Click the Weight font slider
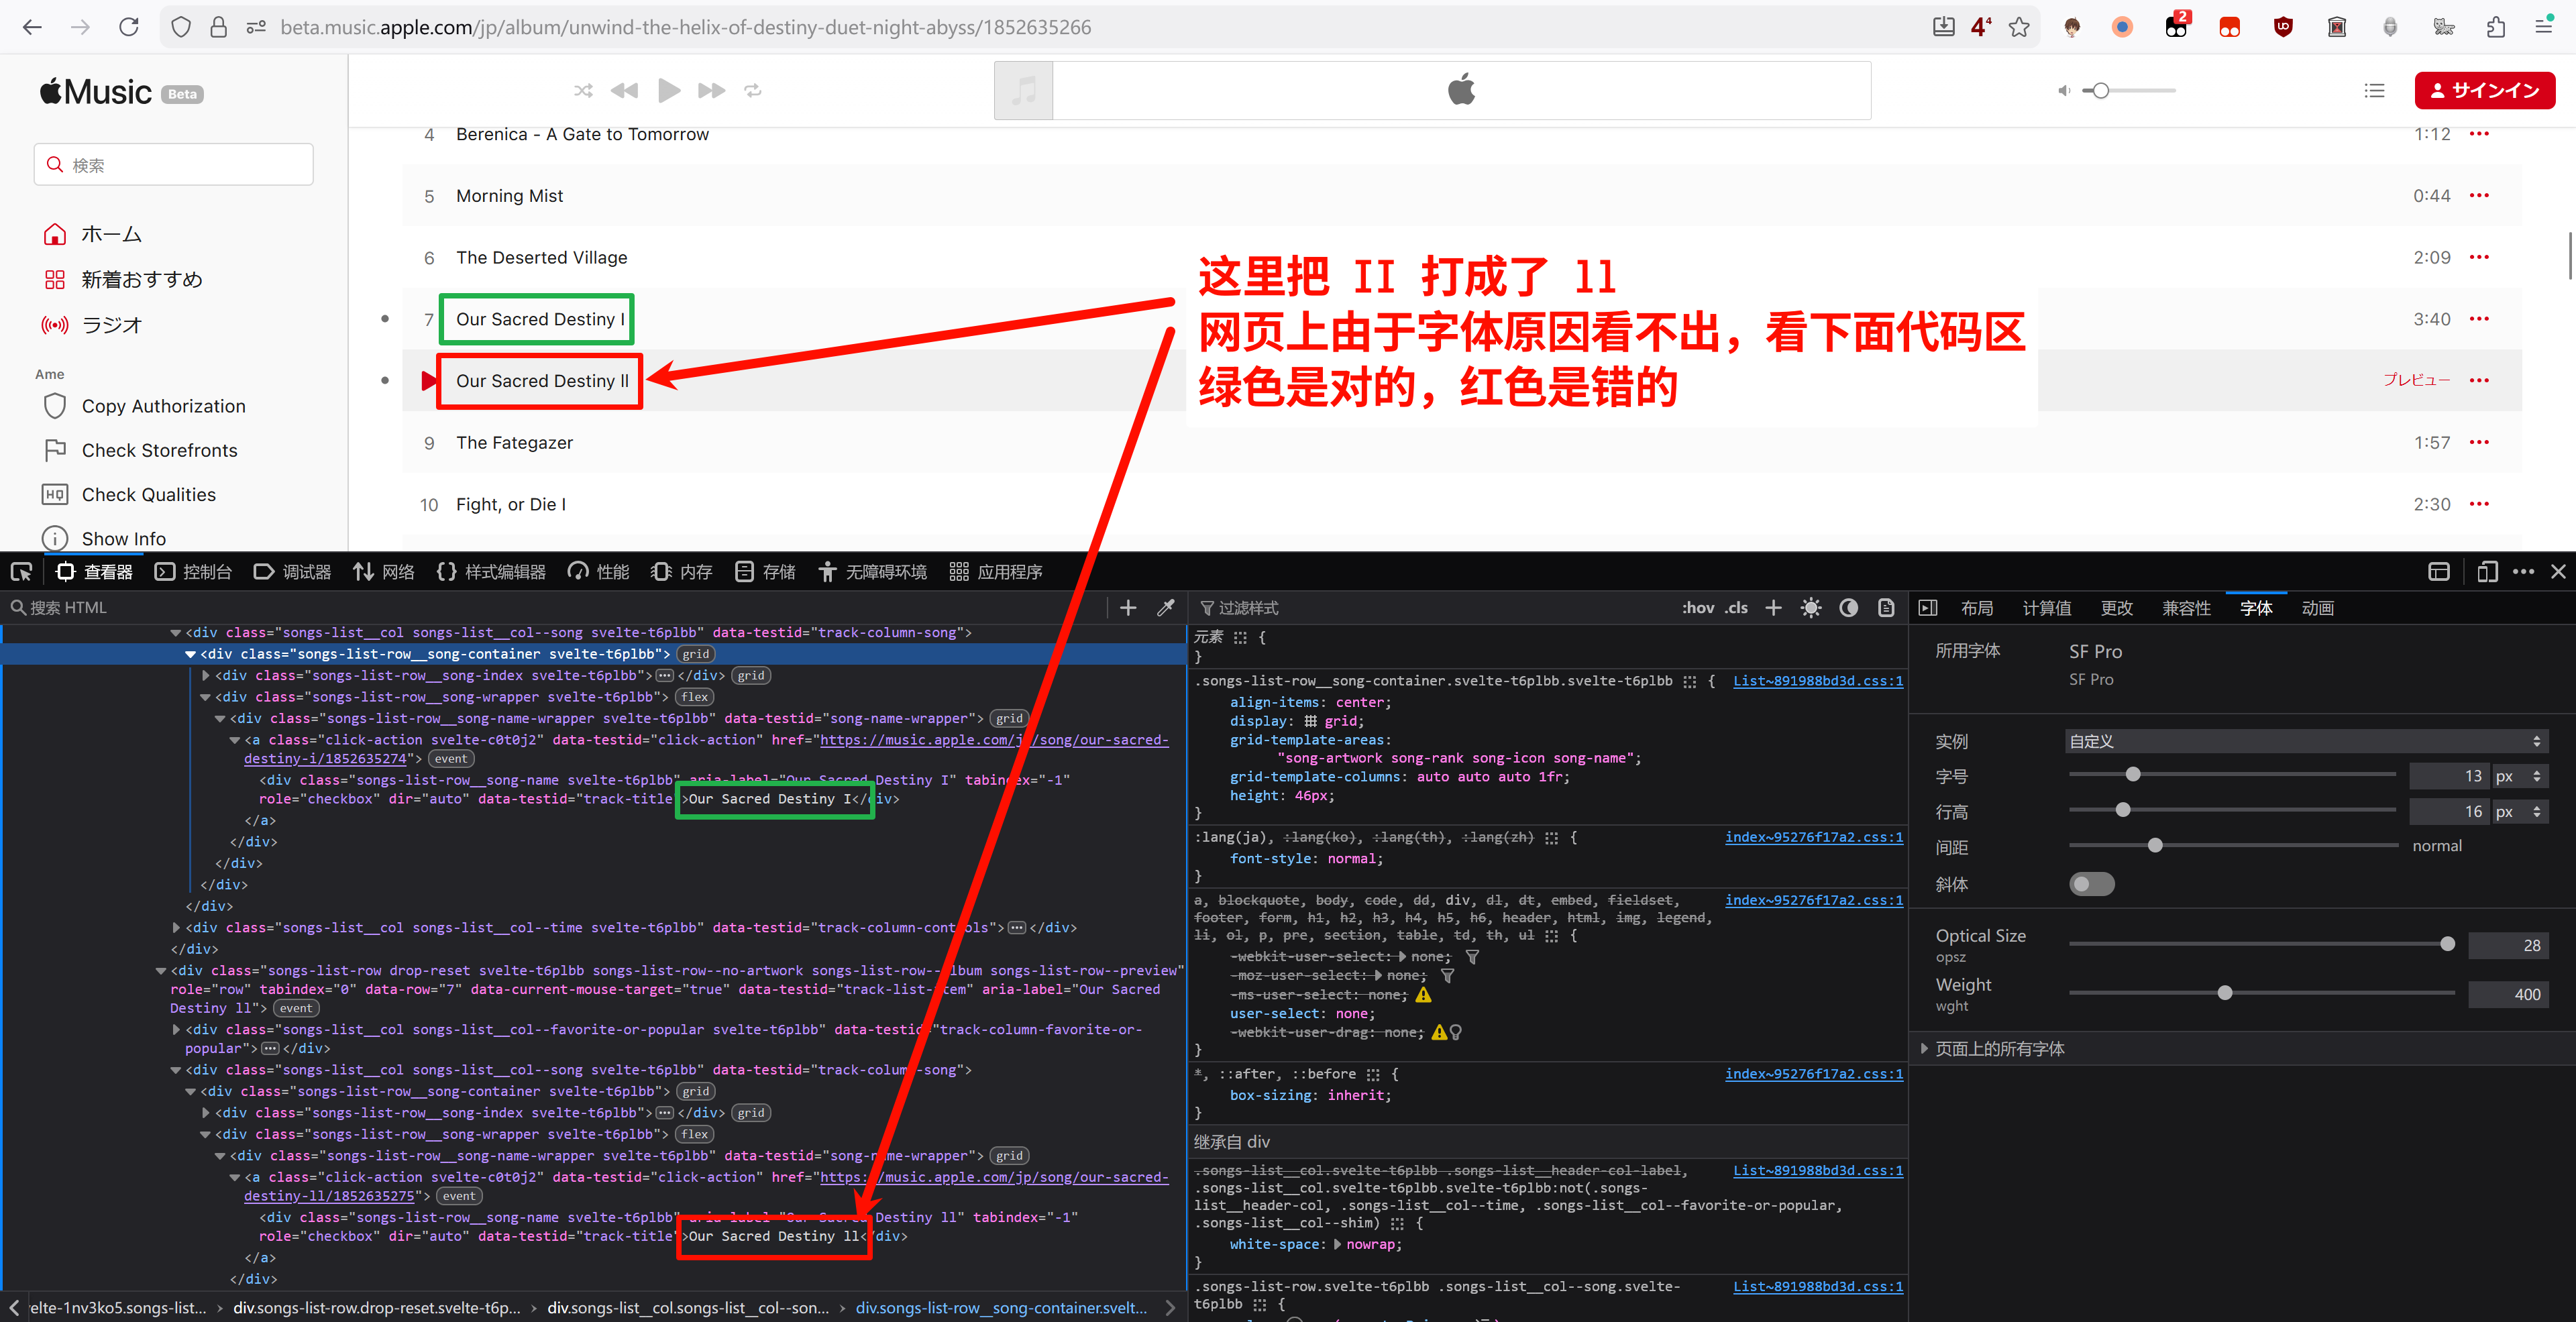2576x1322 pixels. [x=2224, y=993]
